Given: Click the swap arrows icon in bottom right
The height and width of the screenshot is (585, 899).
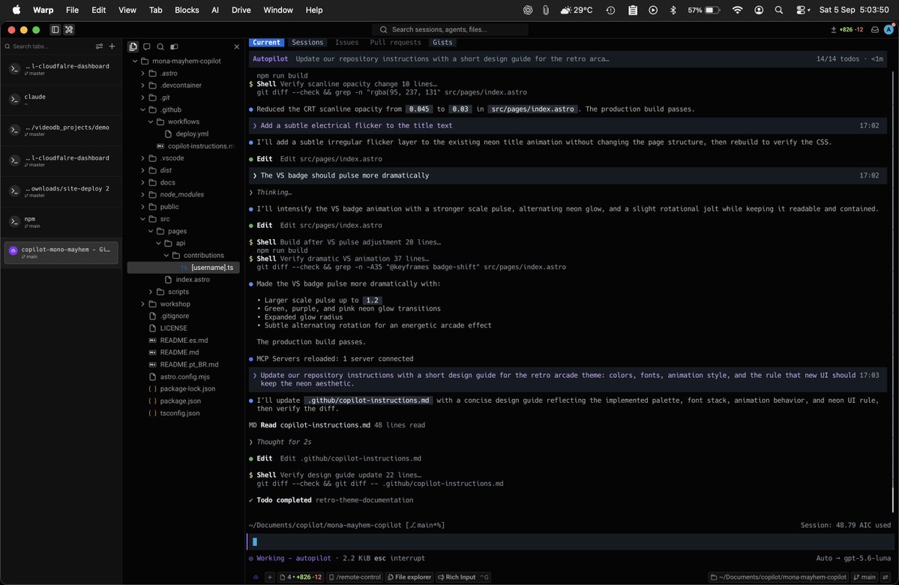Looking at the screenshot, I should (x=886, y=577).
